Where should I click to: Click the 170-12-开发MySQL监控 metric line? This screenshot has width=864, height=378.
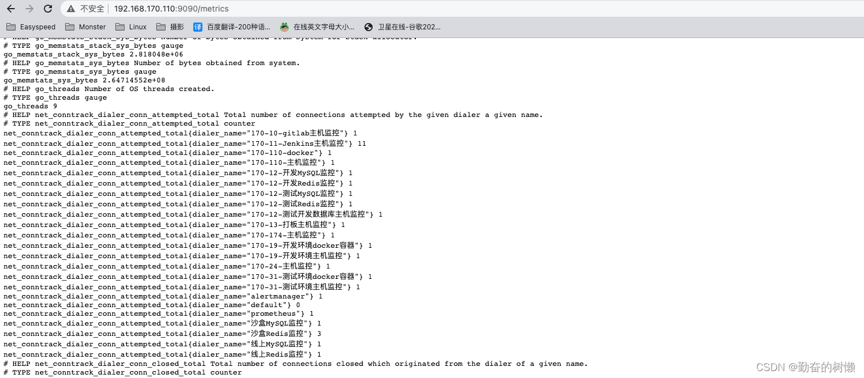178,173
